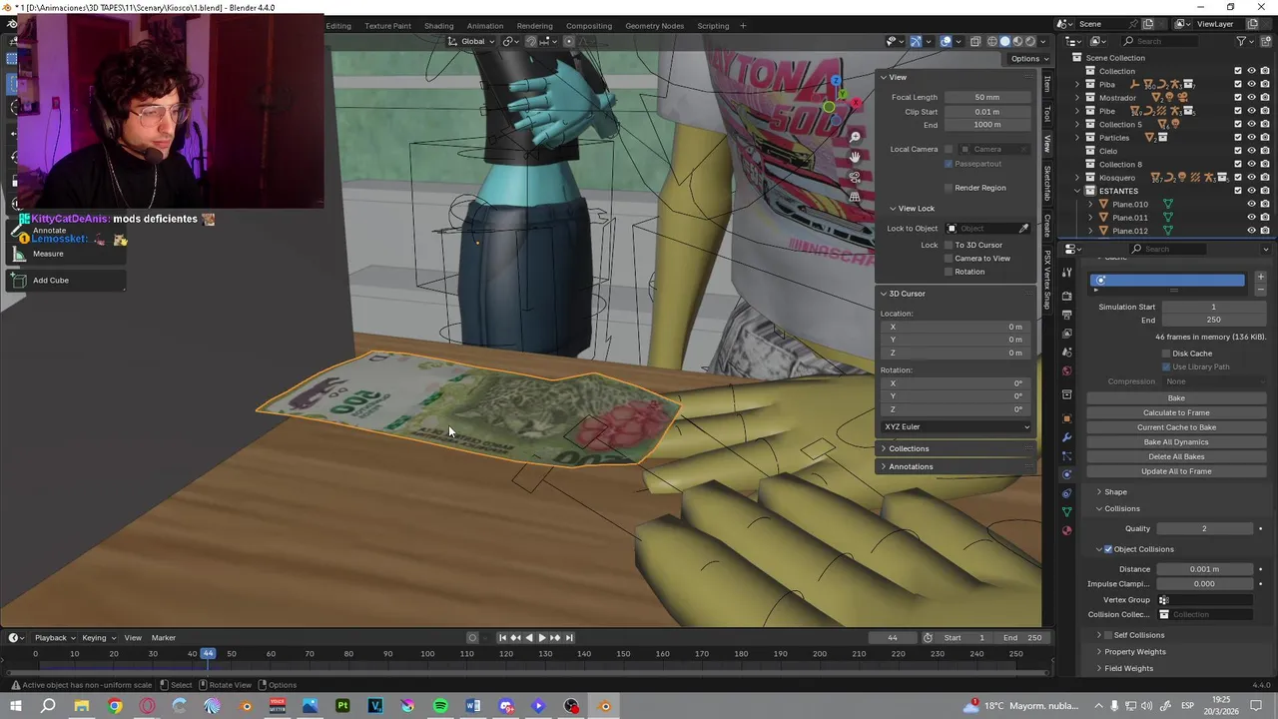Enable the Disk Cache checkbox
The width and height of the screenshot is (1278, 719).
point(1166,354)
